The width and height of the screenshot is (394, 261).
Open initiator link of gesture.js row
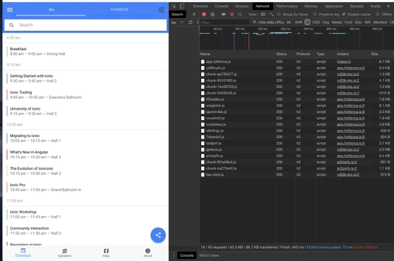tap(348, 149)
